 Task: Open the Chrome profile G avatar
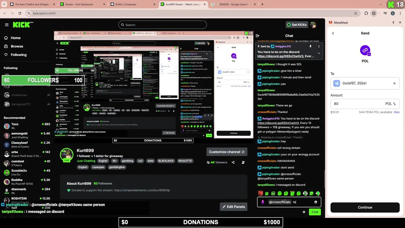tap(393, 13)
